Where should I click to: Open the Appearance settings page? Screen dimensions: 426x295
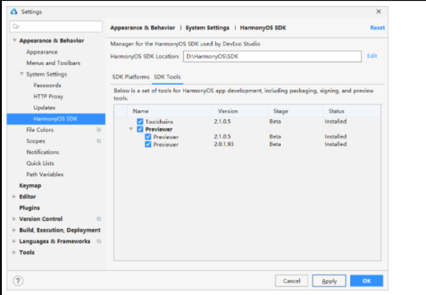(x=42, y=52)
